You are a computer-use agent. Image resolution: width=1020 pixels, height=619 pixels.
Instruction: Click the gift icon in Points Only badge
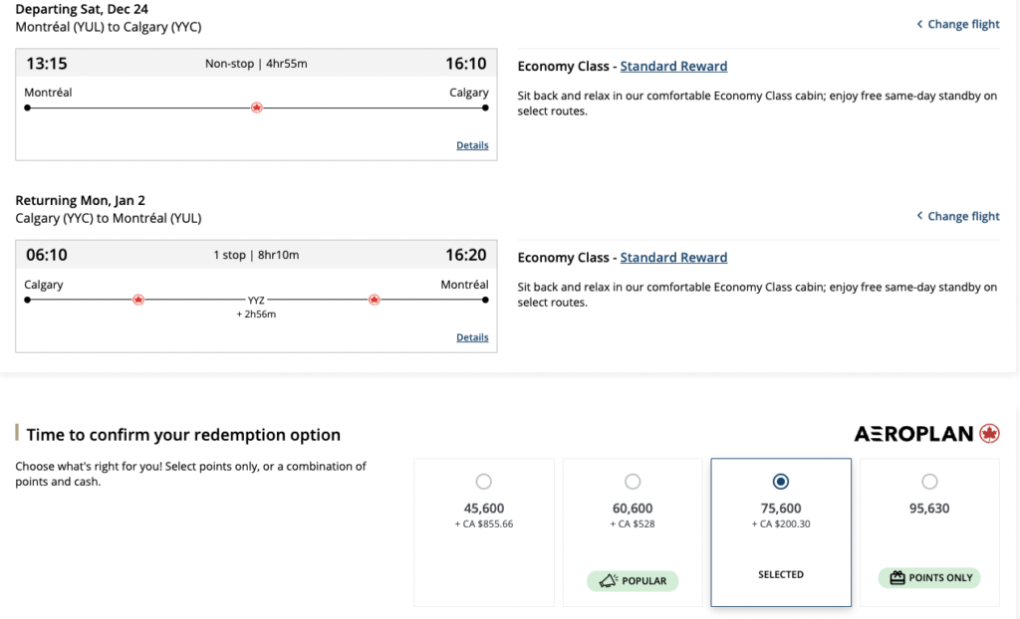897,578
